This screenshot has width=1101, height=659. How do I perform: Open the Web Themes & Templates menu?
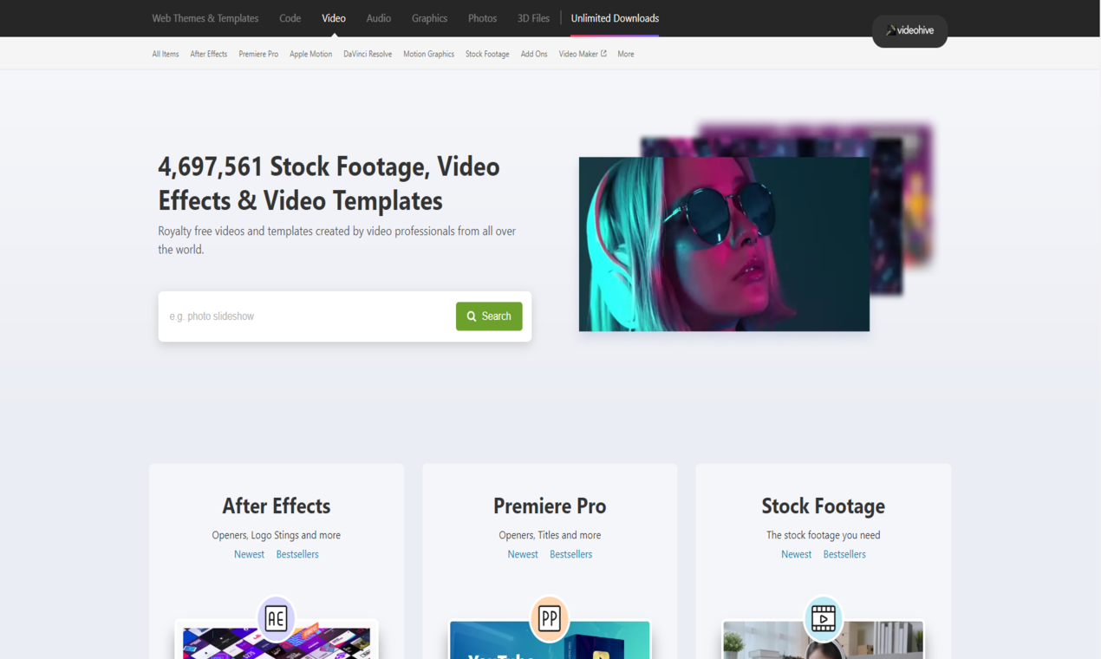[205, 18]
